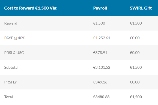Select the Payroll reward value €1,500
The height and width of the screenshot is (105, 158).
[99, 23]
